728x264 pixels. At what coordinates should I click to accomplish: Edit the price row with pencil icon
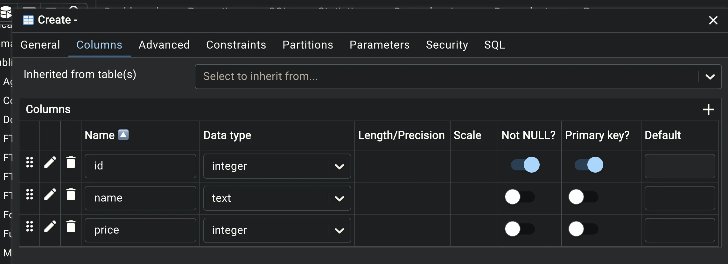click(50, 226)
